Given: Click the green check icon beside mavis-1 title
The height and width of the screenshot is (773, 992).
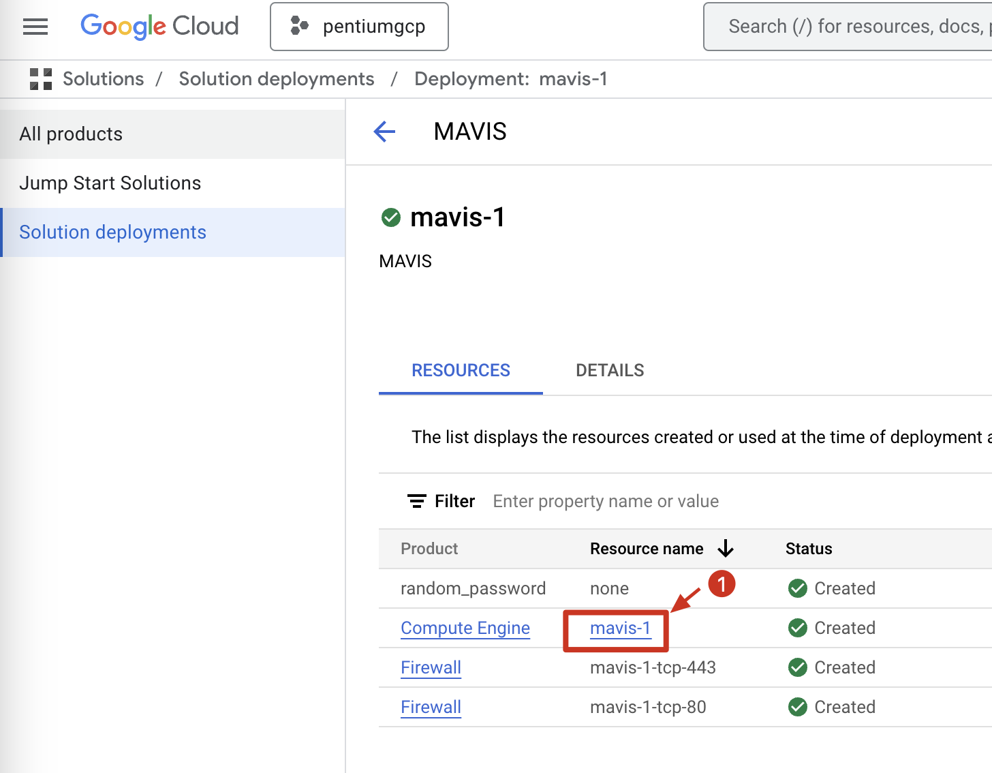Looking at the screenshot, I should coord(391,217).
